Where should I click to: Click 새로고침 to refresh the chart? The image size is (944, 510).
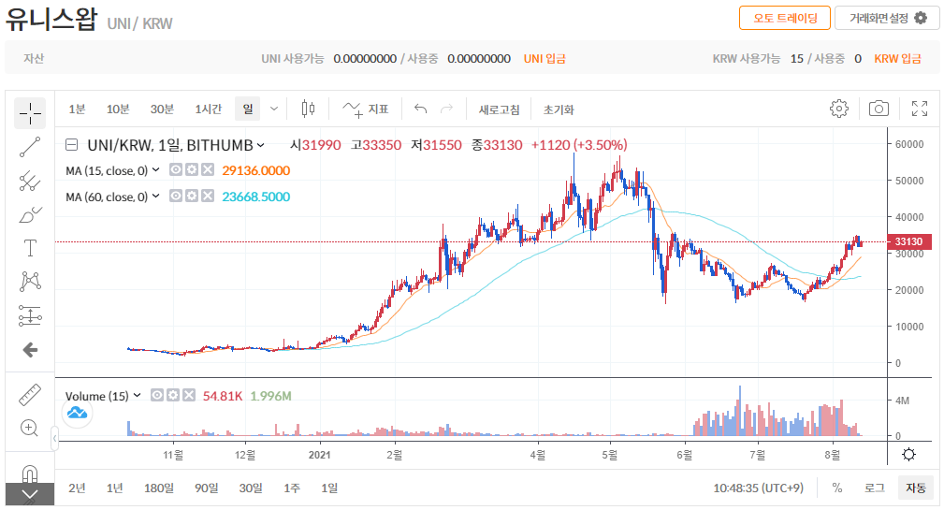point(499,109)
